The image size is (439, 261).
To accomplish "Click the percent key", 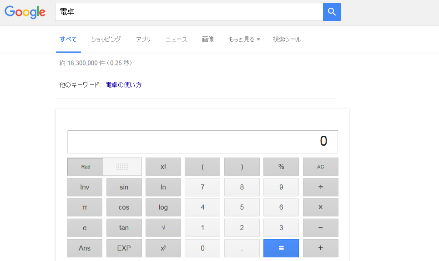I will pyautogui.click(x=281, y=167).
